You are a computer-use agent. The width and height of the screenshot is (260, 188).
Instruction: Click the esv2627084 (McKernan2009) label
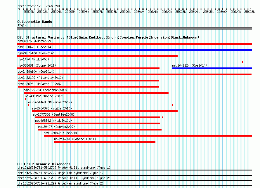click(x=45, y=90)
